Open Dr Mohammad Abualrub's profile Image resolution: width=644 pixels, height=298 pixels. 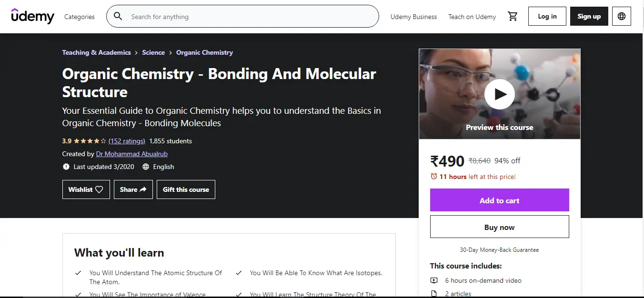(131, 154)
